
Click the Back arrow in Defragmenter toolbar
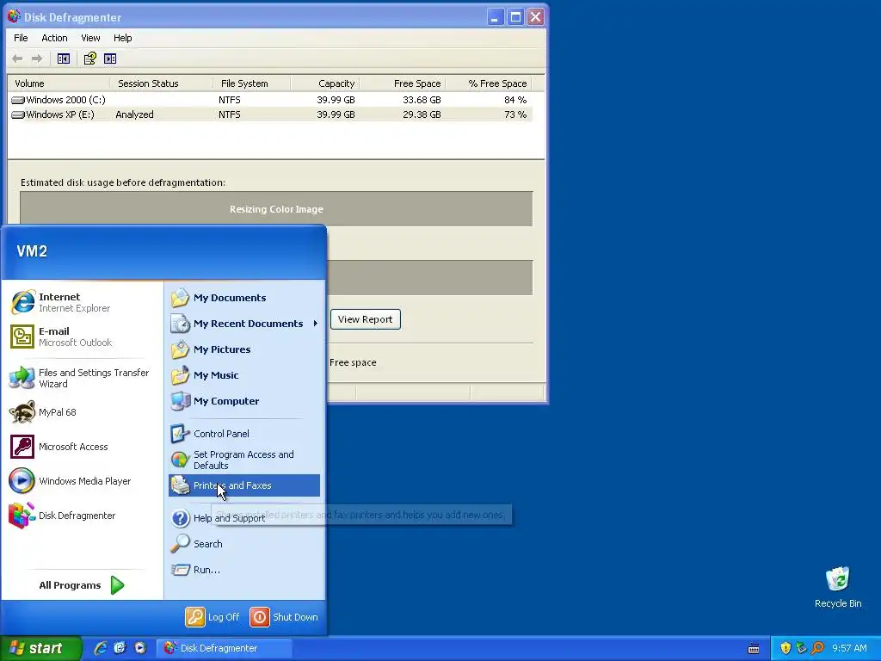17,59
